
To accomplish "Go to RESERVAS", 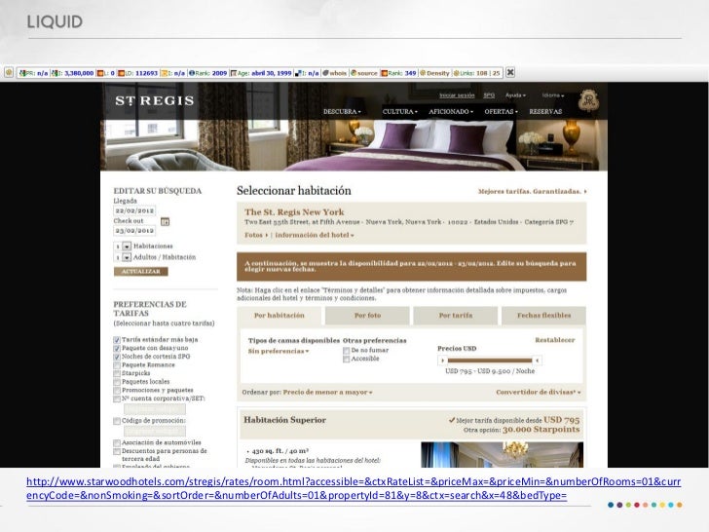I will (x=545, y=112).
